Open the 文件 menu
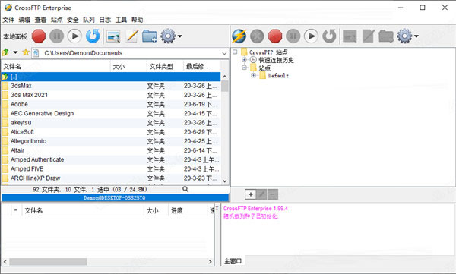The width and height of the screenshot is (456, 274). [8, 20]
